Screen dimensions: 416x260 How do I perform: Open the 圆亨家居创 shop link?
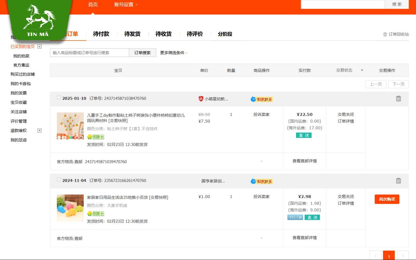(213, 181)
